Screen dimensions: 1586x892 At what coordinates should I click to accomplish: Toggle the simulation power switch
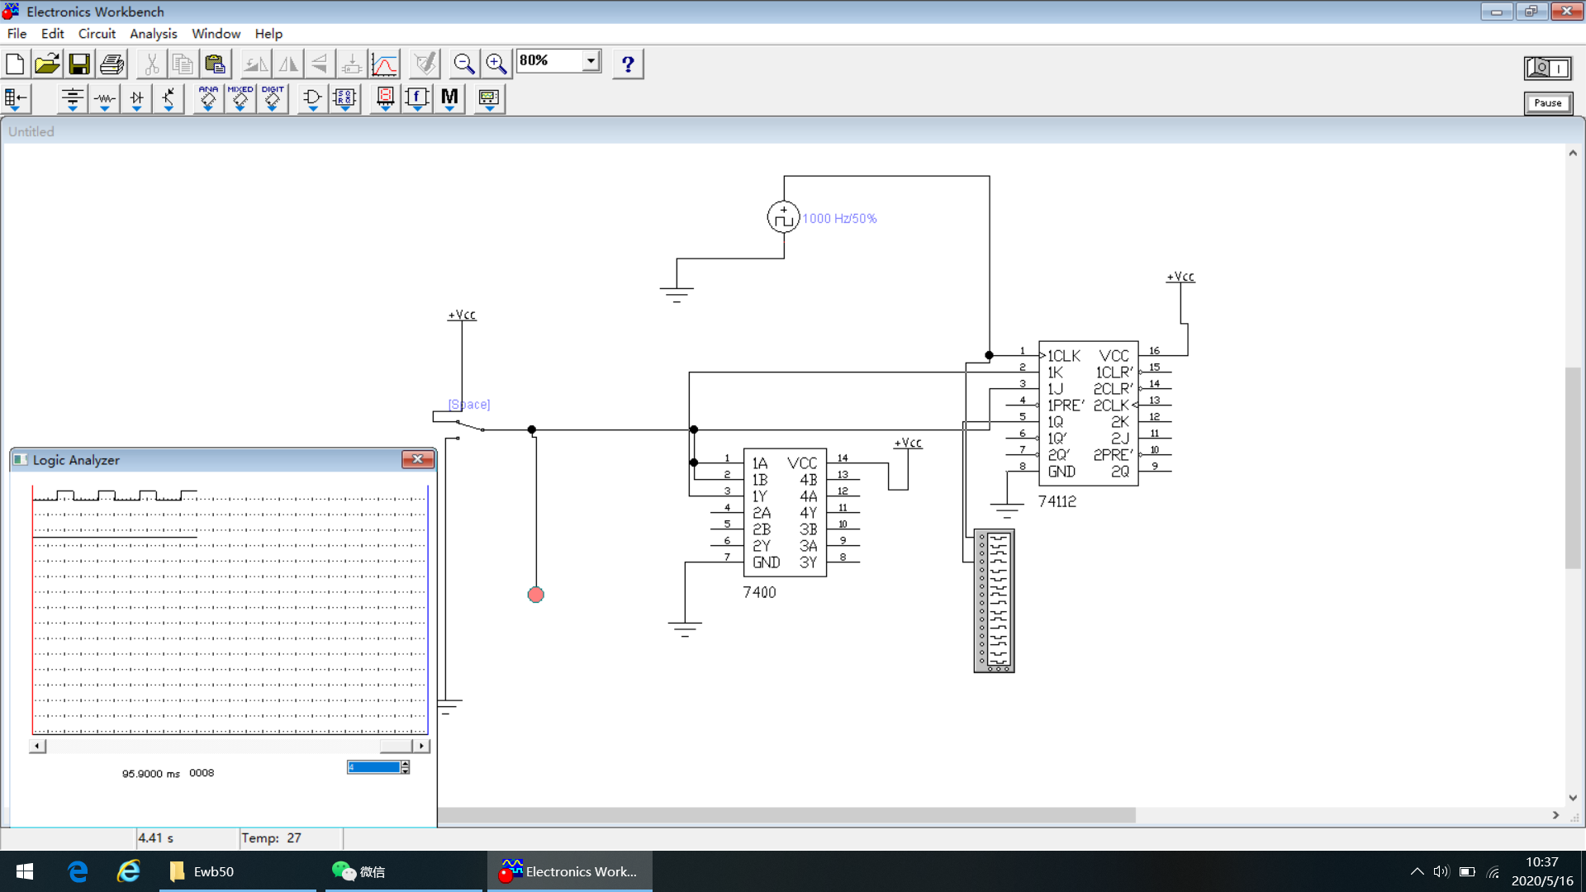pyautogui.click(x=1547, y=68)
